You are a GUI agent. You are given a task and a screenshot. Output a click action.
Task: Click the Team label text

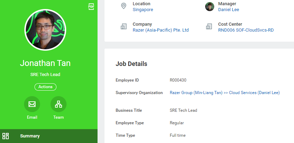59,117
